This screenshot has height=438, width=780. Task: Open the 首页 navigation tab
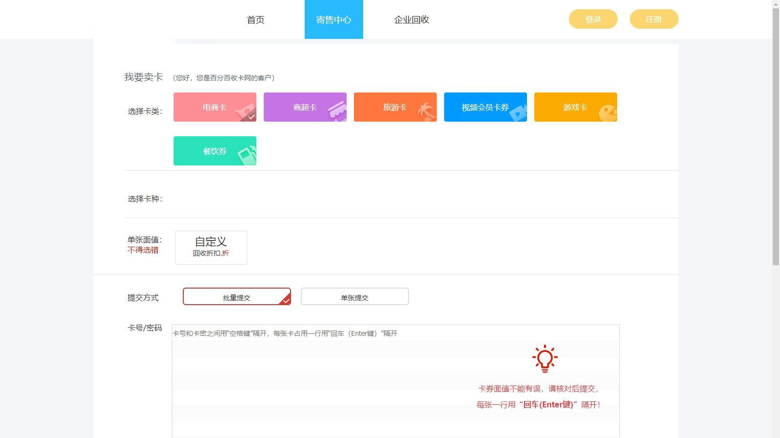[255, 19]
